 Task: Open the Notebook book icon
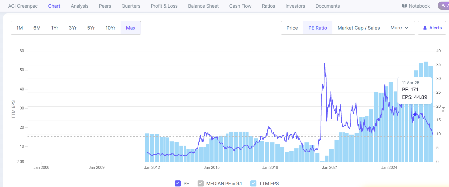pos(404,6)
